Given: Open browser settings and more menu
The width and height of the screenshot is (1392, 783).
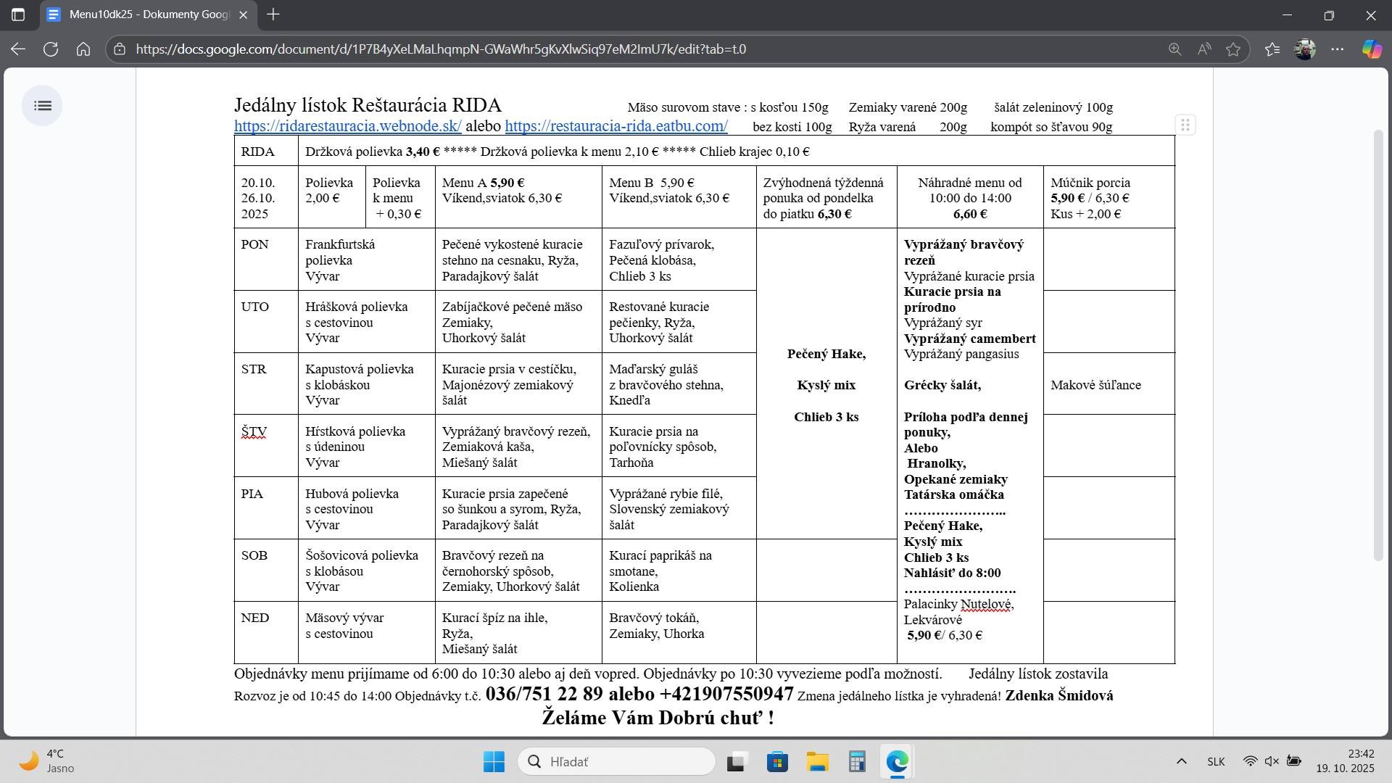Looking at the screenshot, I should click(x=1338, y=49).
